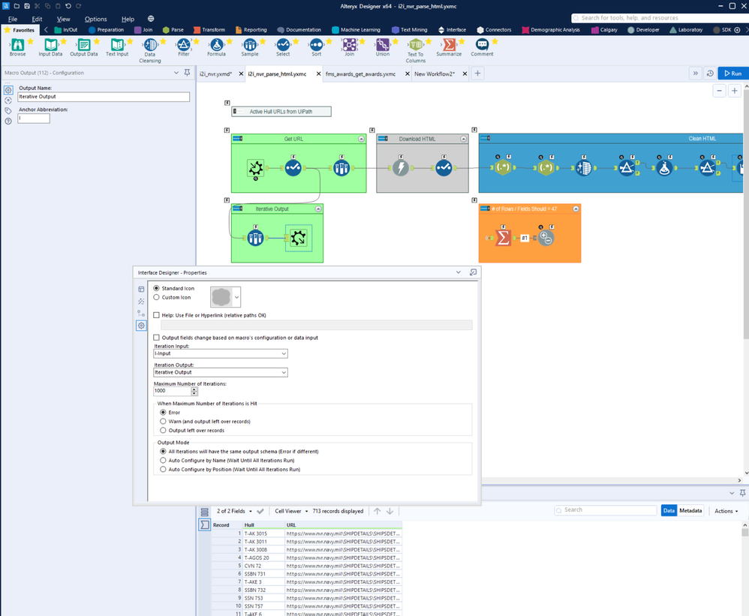Pick the Output Data tool
The image size is (749, 616).
(x=84, y=47)
